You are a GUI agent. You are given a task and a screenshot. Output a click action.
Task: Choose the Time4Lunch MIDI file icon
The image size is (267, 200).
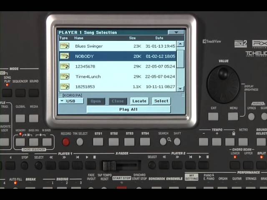click(65, 76)
